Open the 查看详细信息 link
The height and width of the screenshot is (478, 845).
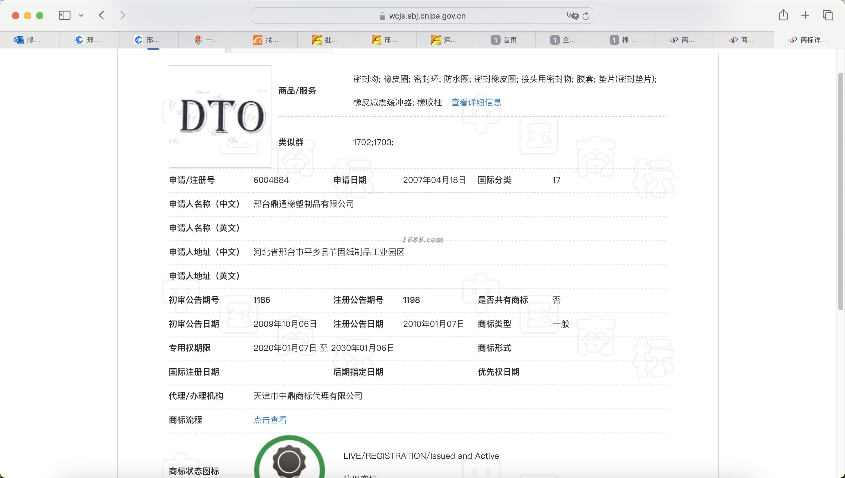pos(476,103)
